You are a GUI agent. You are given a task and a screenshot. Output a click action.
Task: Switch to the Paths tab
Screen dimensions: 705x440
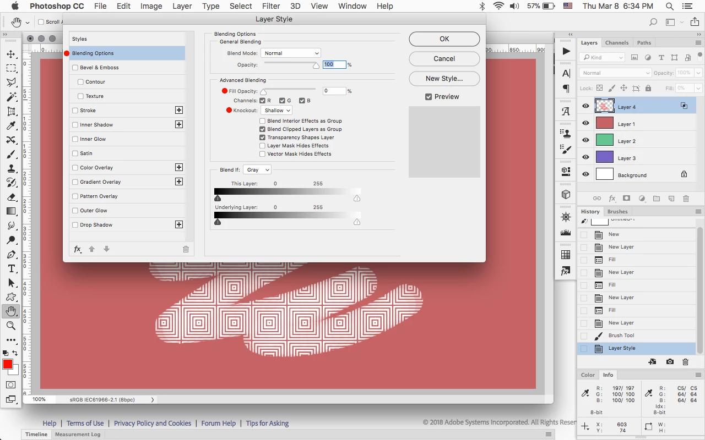tap(644, 42)
